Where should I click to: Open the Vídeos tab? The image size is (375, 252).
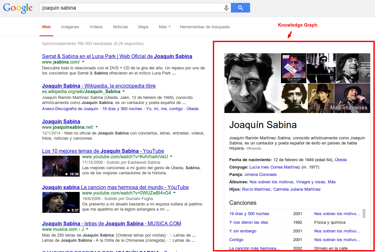click(x=96, y=27)
